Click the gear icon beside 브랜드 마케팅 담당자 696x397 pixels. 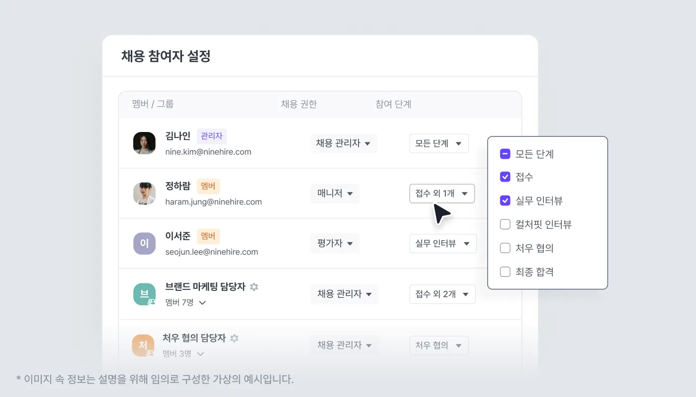254,287
